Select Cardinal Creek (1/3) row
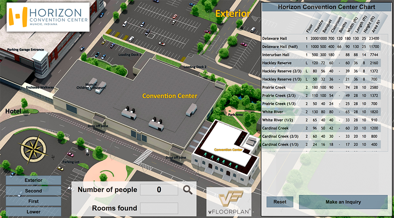The image size is (394, 218). click(x=321, y=144)
